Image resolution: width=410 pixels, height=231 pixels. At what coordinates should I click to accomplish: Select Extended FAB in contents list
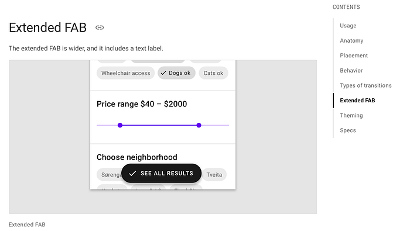[x=357, y=101]
